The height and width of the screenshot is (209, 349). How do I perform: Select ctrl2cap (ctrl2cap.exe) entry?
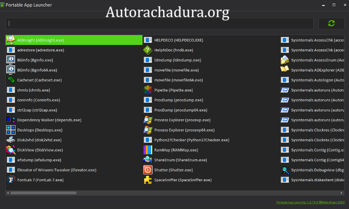pos(74,110)
